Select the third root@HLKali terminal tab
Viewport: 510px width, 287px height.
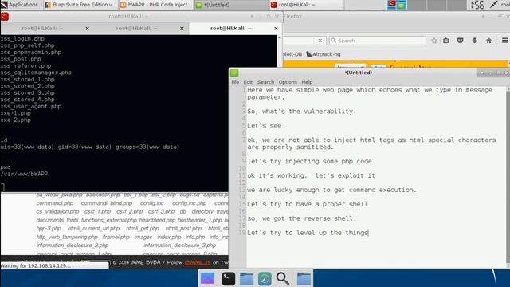tap(231, 29)
